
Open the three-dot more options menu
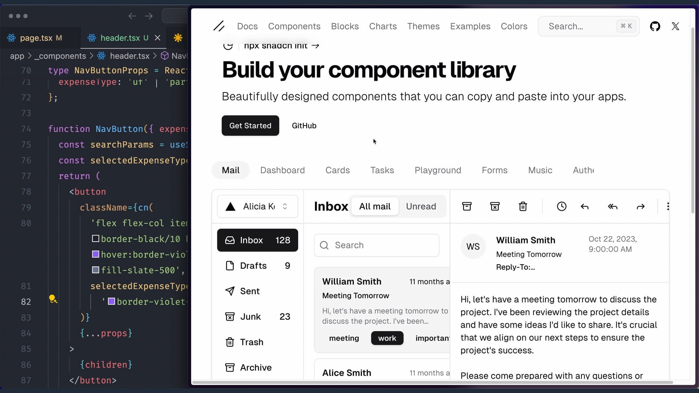click(x=668, y=207)
